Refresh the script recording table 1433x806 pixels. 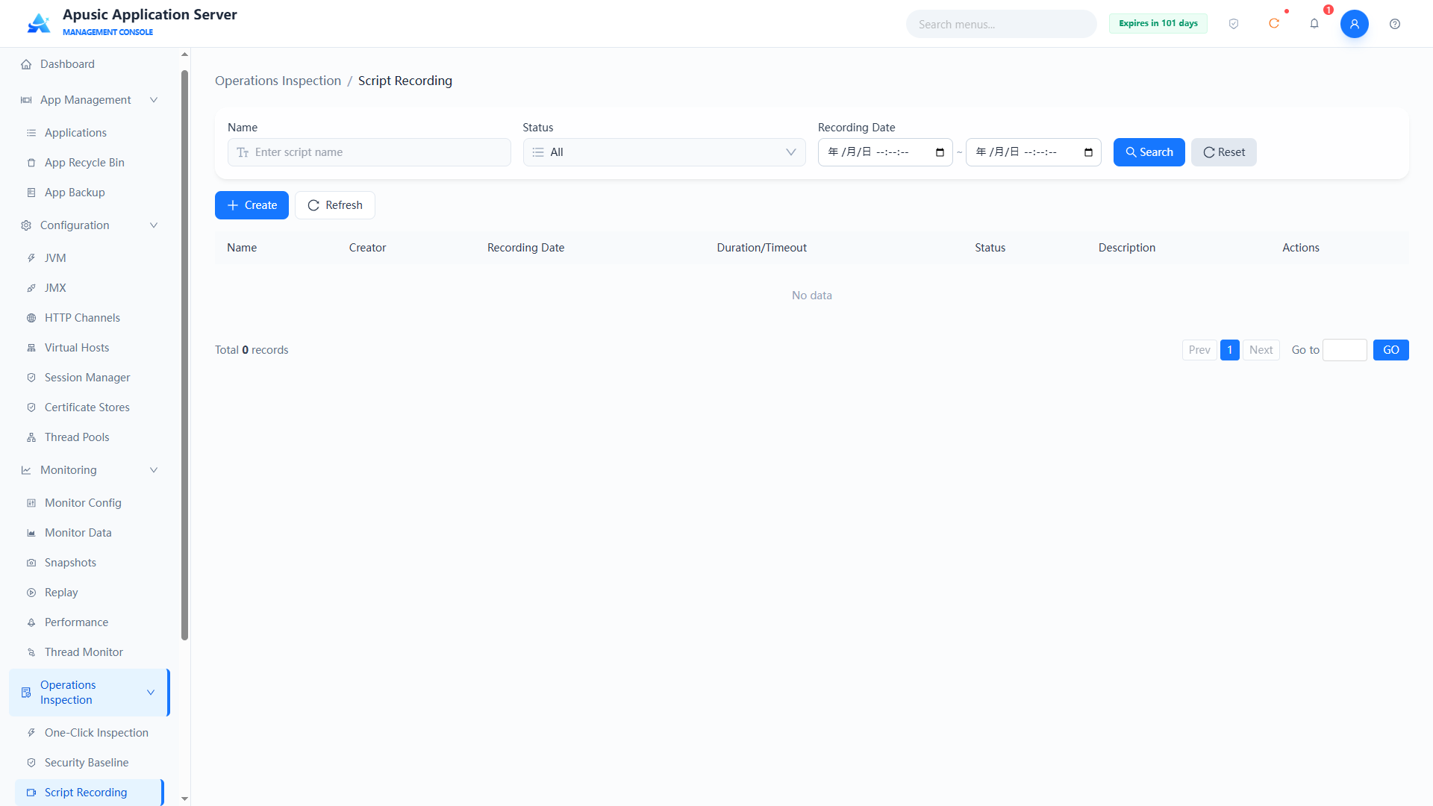point(334,205)
